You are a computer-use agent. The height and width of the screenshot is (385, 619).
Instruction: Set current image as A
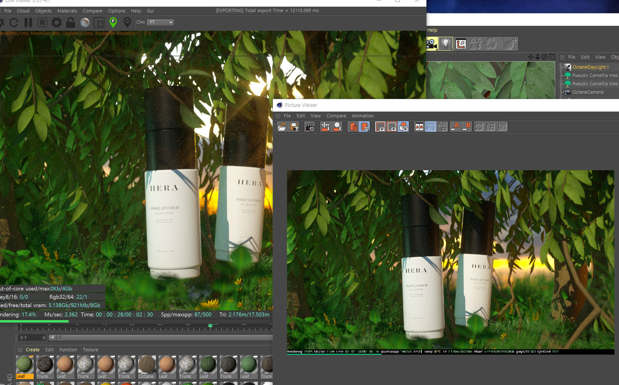455,127
